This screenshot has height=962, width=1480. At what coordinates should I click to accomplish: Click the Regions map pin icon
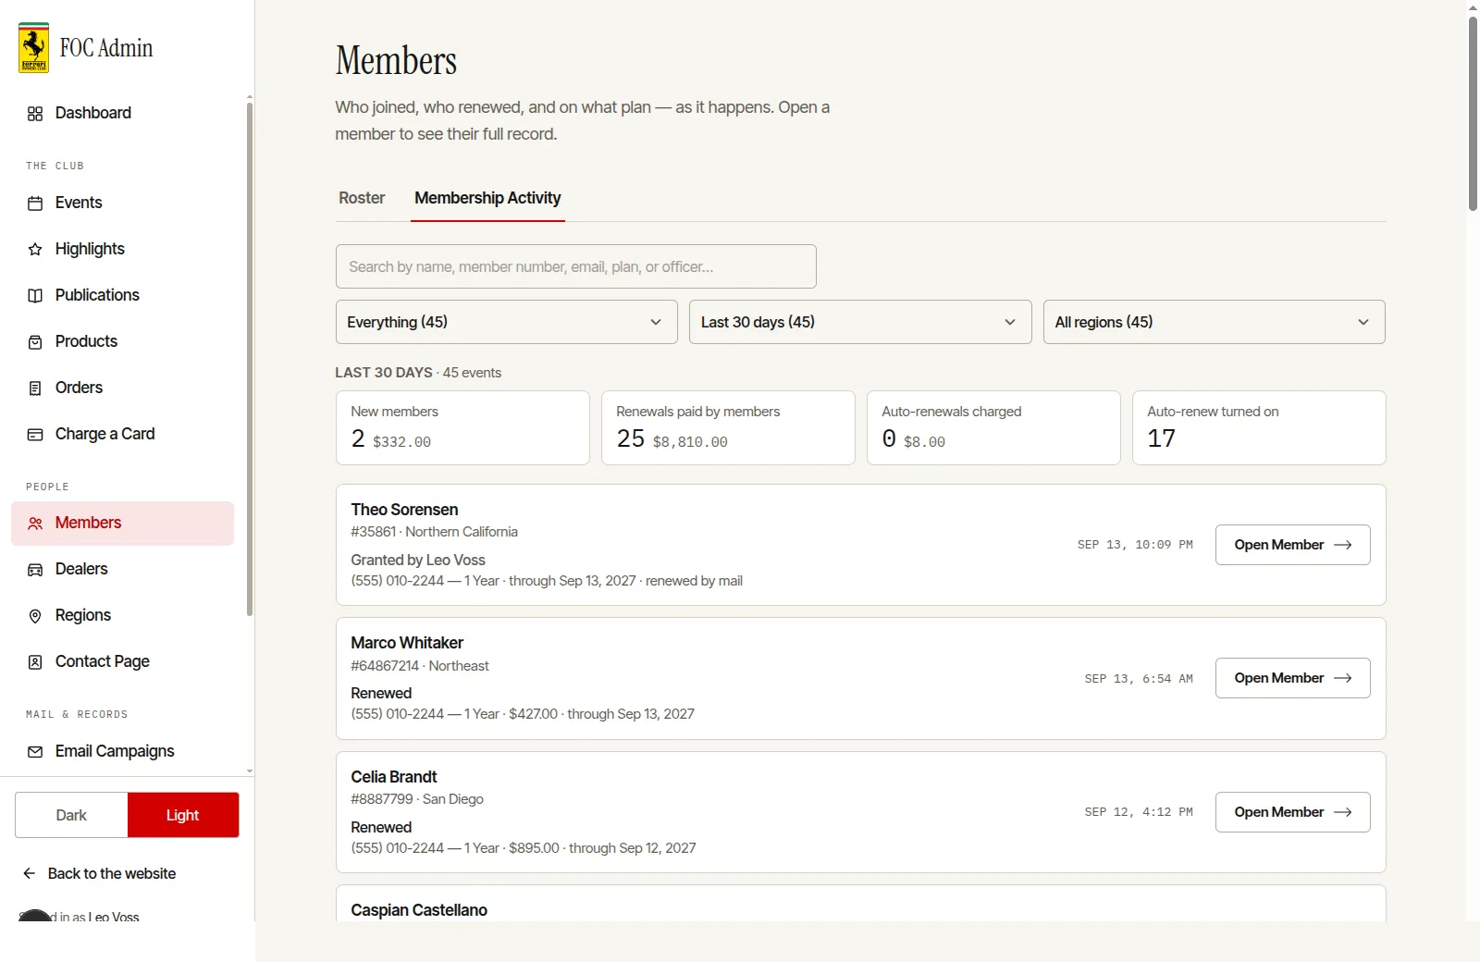35,616
